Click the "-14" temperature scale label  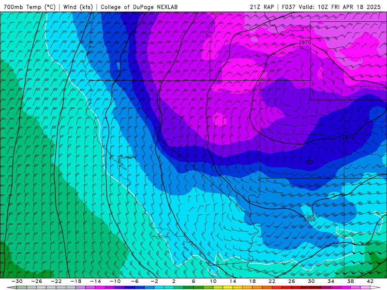click(95, 281)
